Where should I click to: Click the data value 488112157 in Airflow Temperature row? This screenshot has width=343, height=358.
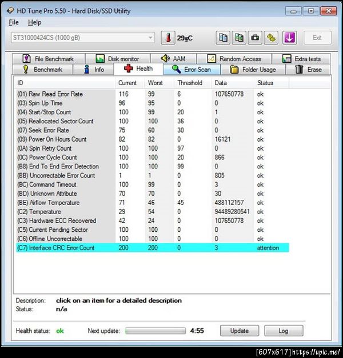tap(229, 203)
